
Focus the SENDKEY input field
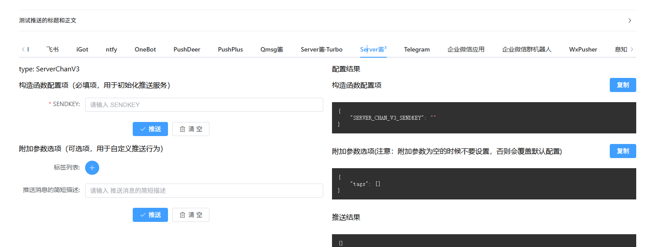coord(204,105)
